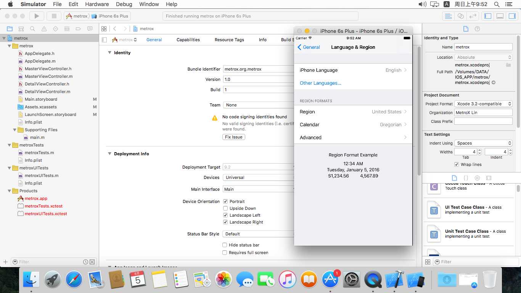
Task: Show the File Template library icon
Action: pos(454,178)
